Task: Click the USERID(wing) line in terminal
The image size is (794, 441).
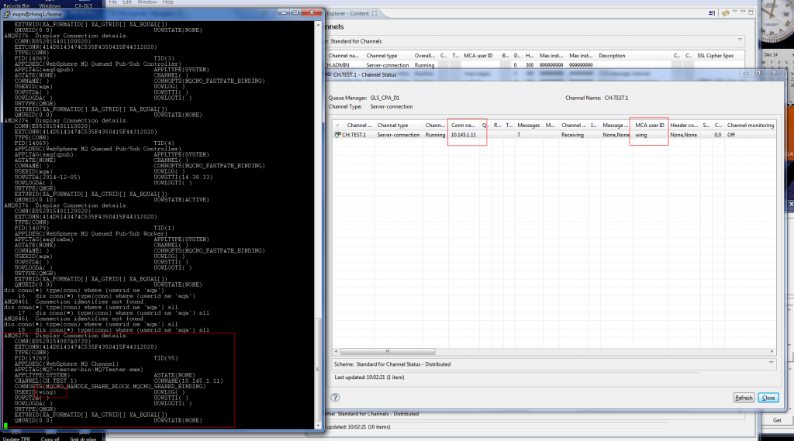Action: tap(36, 392)
